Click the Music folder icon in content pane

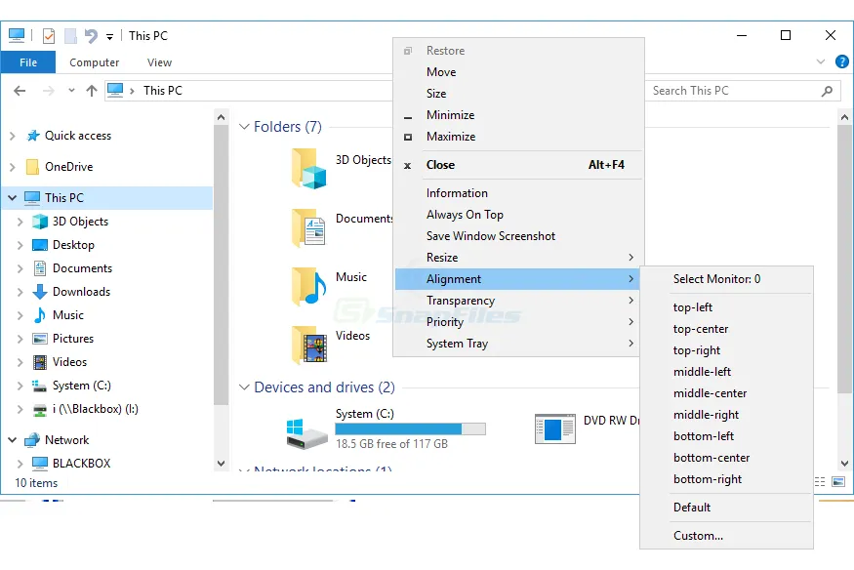click(x=308, y=286)
